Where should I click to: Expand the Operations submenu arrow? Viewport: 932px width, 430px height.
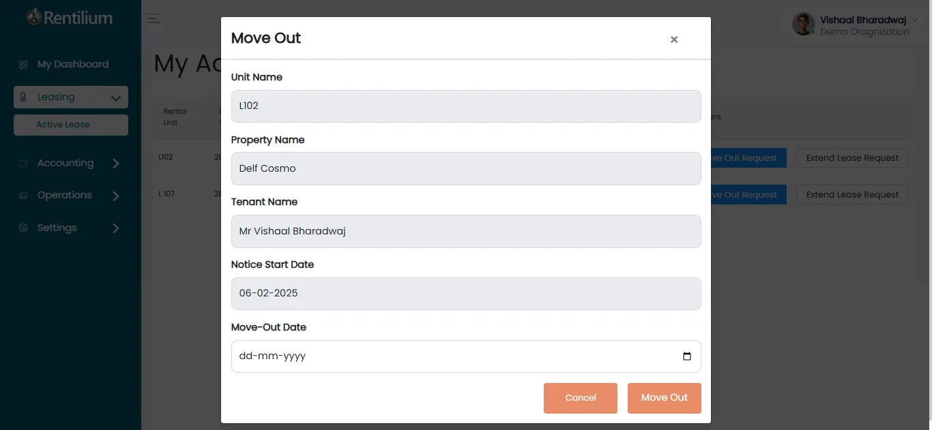click(115, 196)
